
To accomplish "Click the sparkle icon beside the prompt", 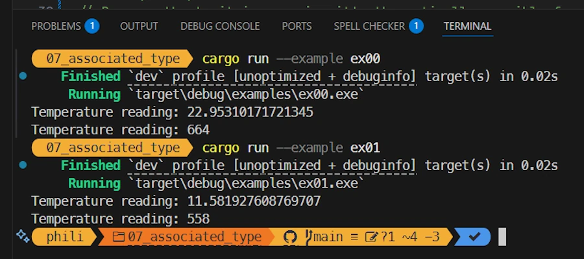I will (x=23, y=236).
